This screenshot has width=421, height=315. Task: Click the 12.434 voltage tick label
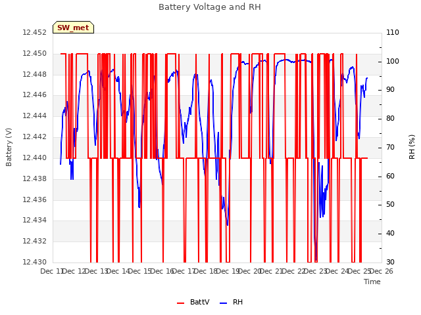point(34,220)
